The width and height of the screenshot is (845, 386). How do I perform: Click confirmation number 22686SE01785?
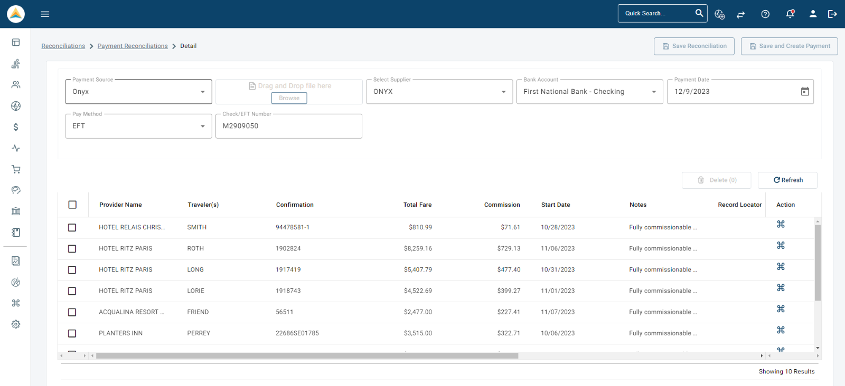297,333
